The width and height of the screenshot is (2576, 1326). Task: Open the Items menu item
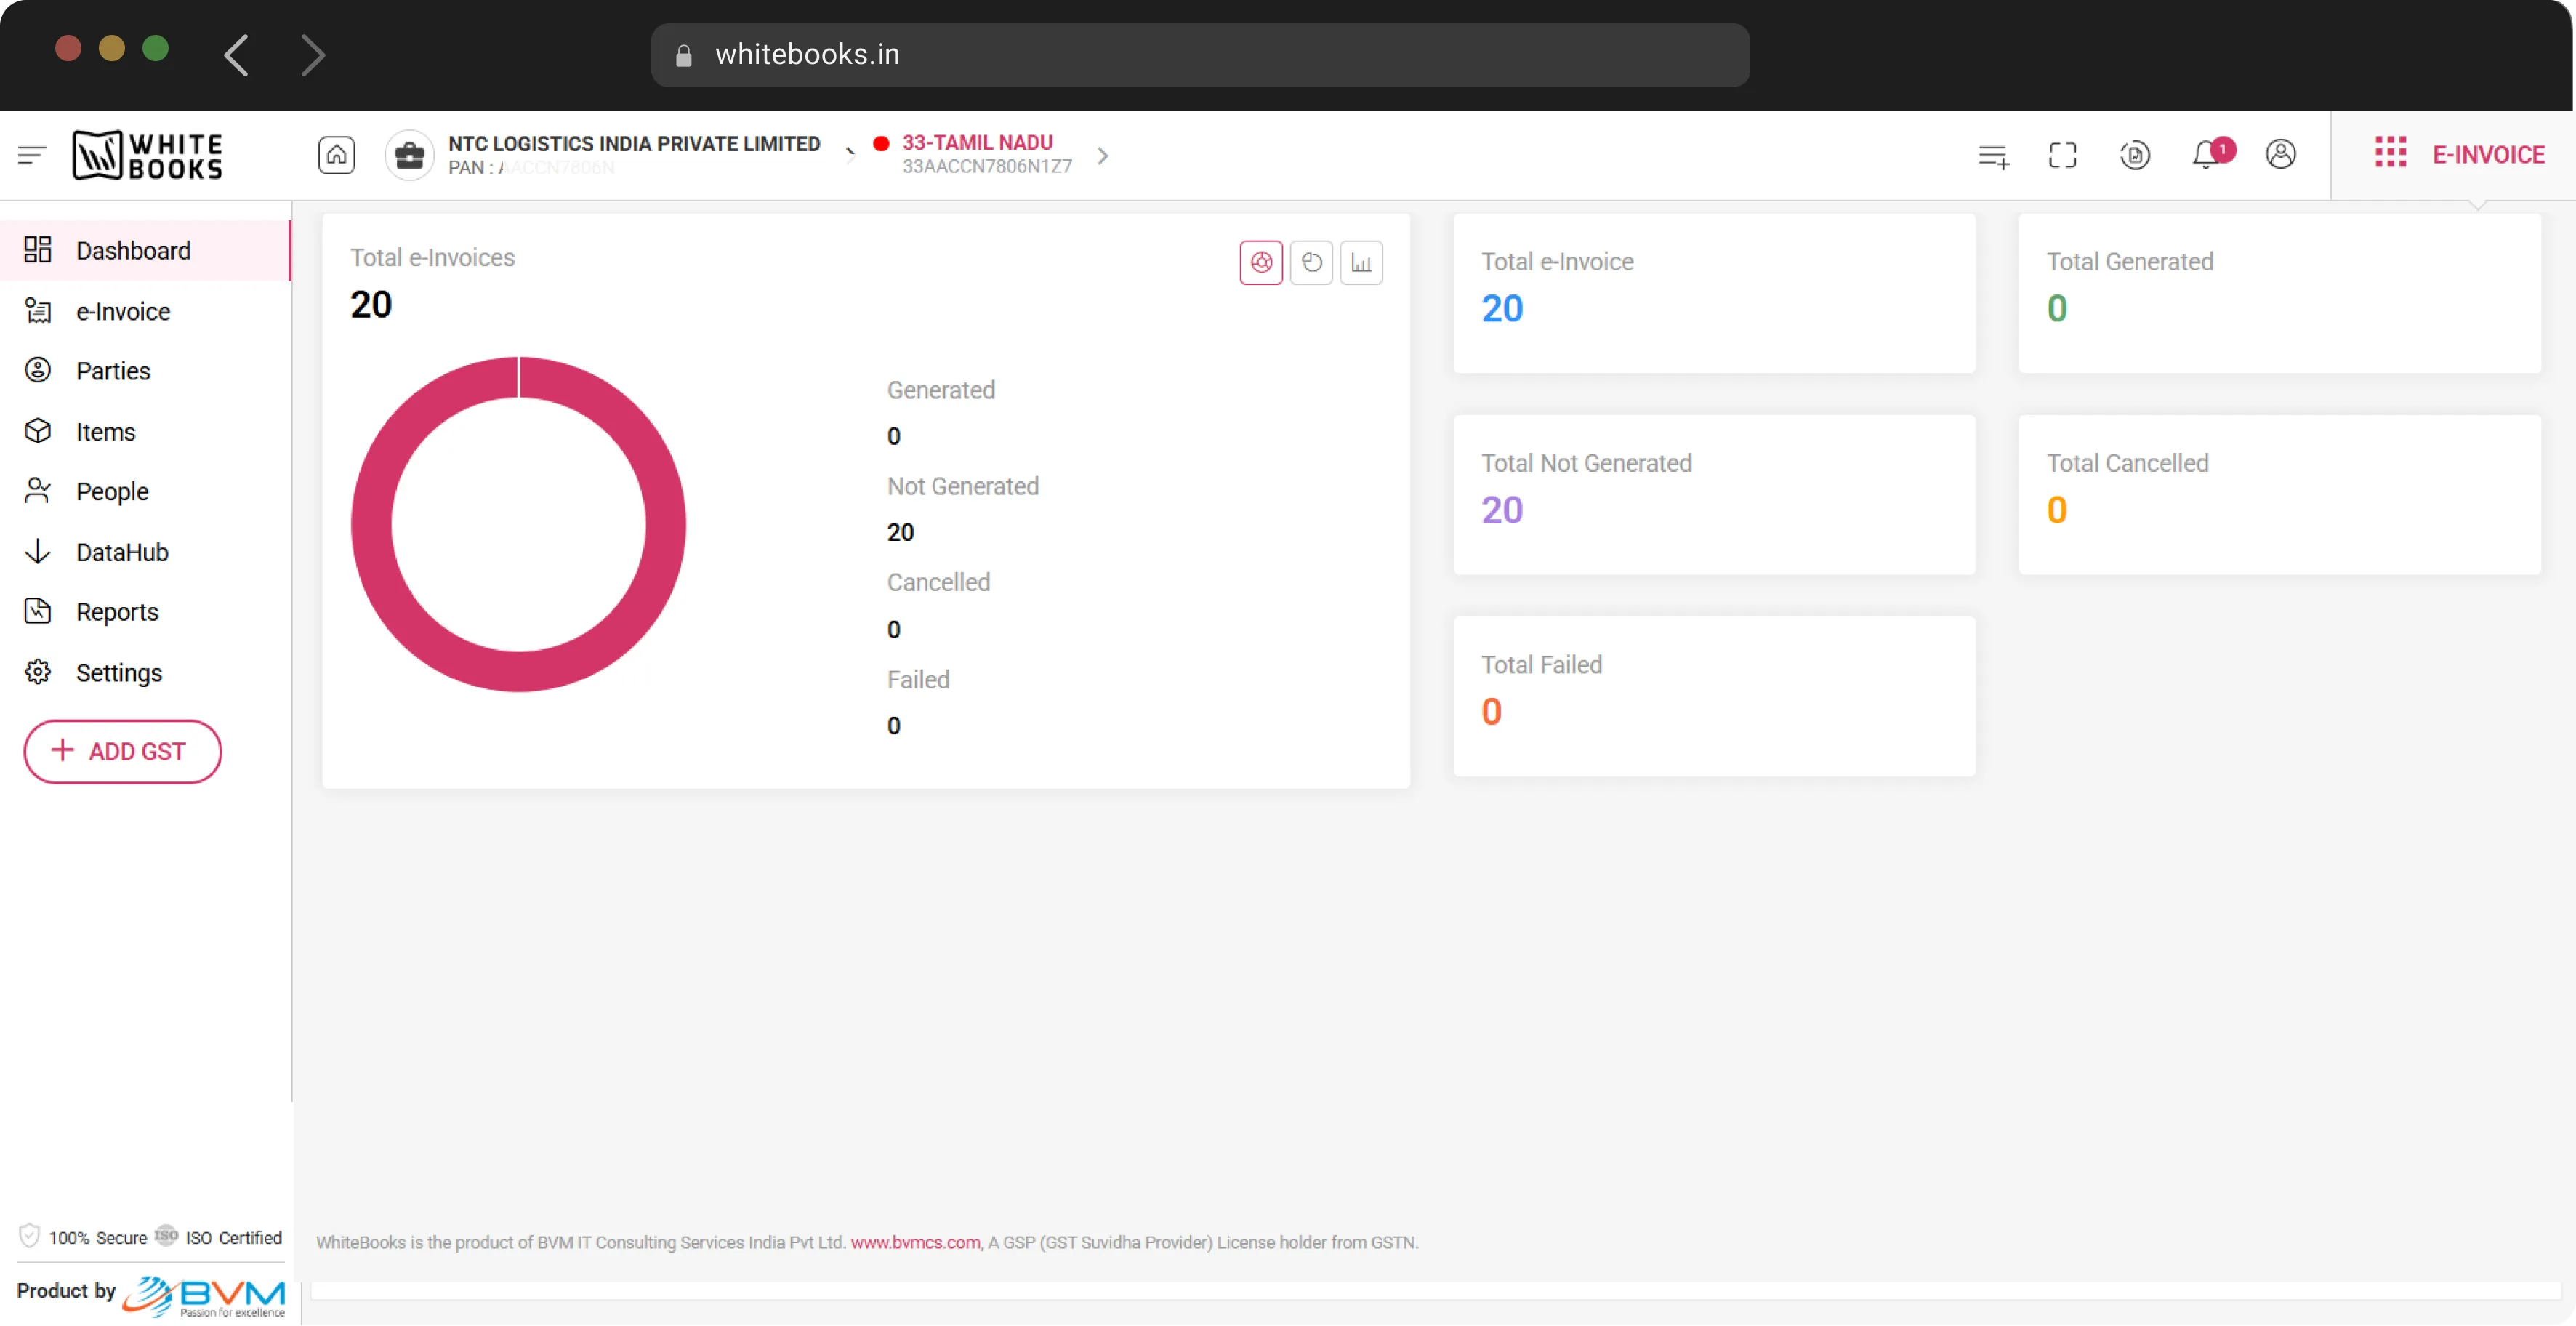point(145,432)
